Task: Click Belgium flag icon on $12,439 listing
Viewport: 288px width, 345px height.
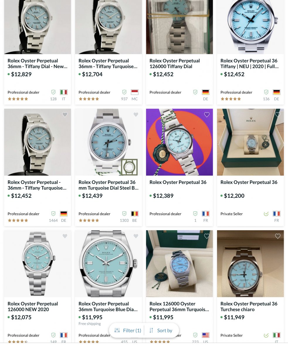Action: coord(134,214)
